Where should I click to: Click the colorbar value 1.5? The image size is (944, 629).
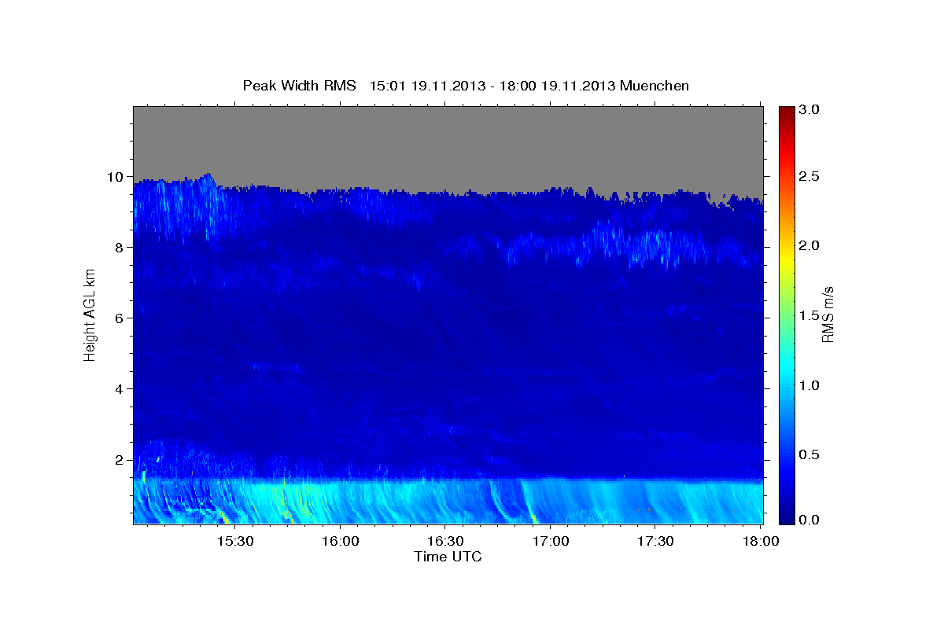point(810,315)
